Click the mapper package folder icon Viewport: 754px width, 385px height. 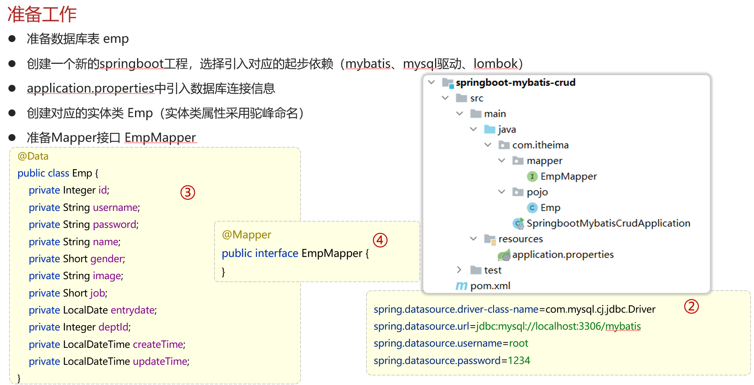[x=518, y=161]
